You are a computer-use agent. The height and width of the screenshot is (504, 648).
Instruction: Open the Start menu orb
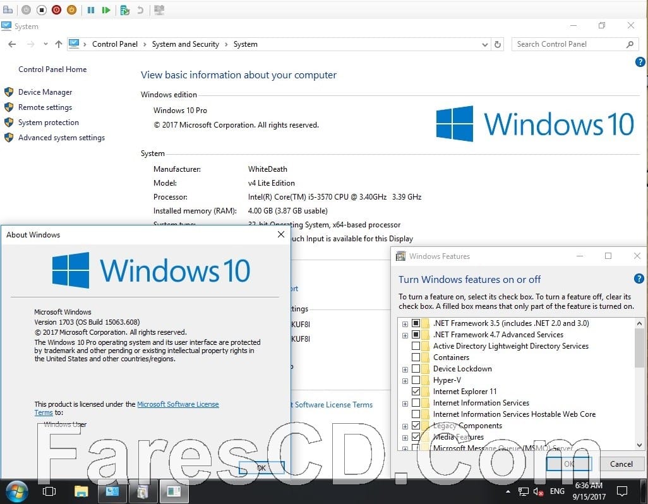tap(16, 491)
